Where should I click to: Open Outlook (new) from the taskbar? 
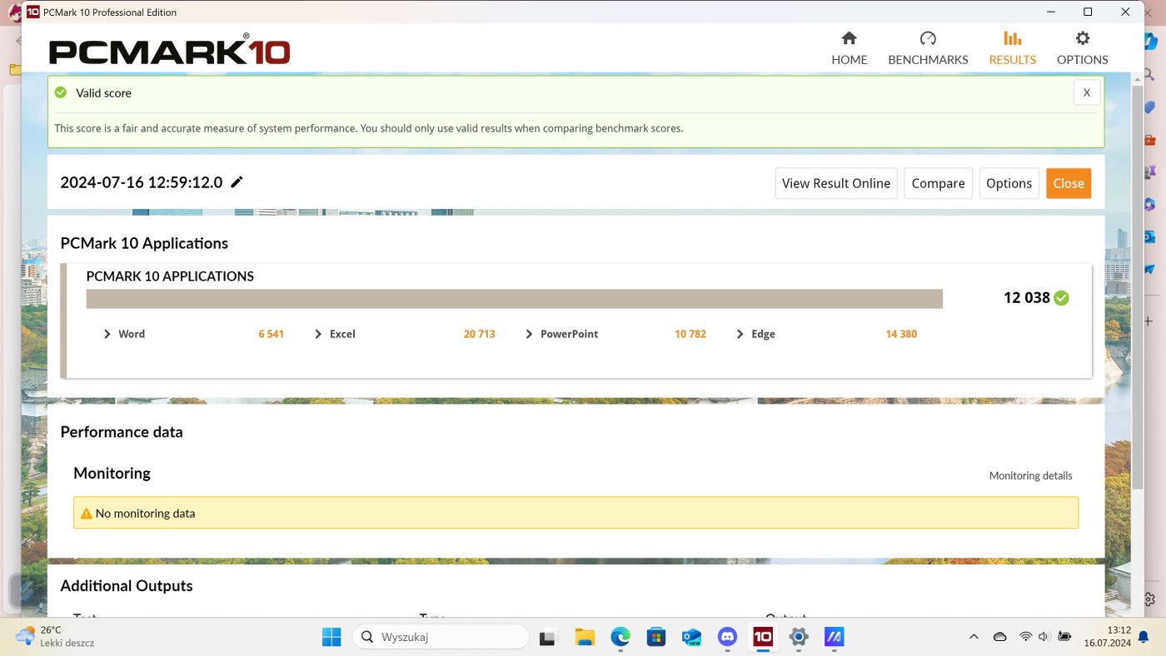click(692, 638)
